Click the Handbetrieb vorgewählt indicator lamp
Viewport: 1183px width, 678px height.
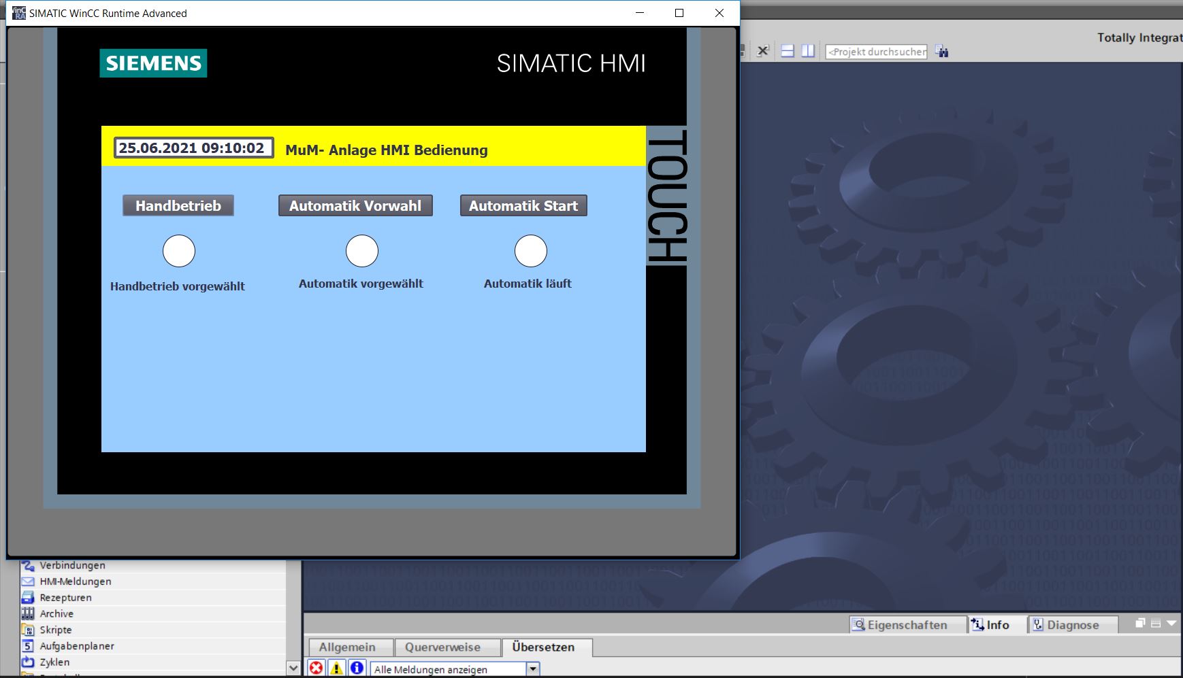point(179,252)
